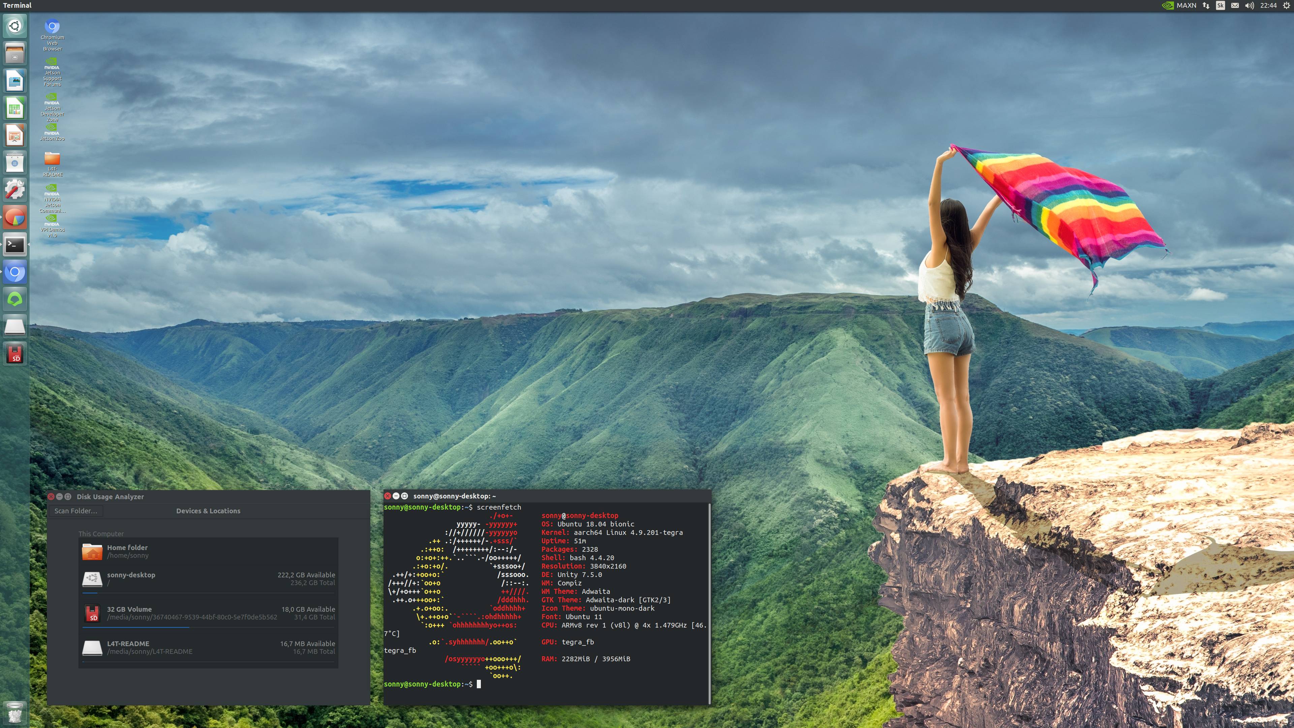Click the Scan Folder… button

(76, 511)
